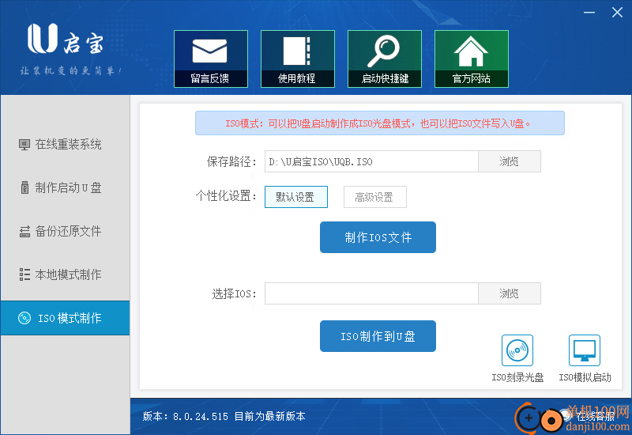Click the ISO刻录光盘 disc icon
This screenshot has width=632, height=435.
pos(517,350)
